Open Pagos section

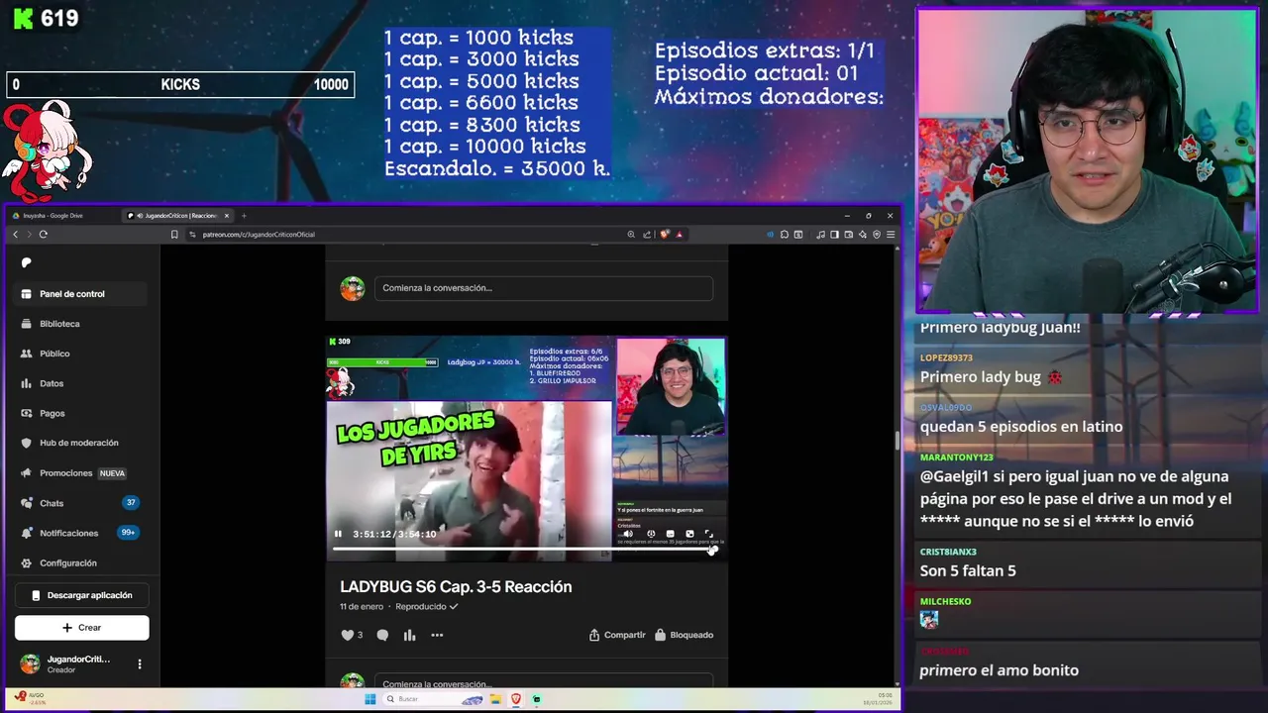[x=81, y=413]
